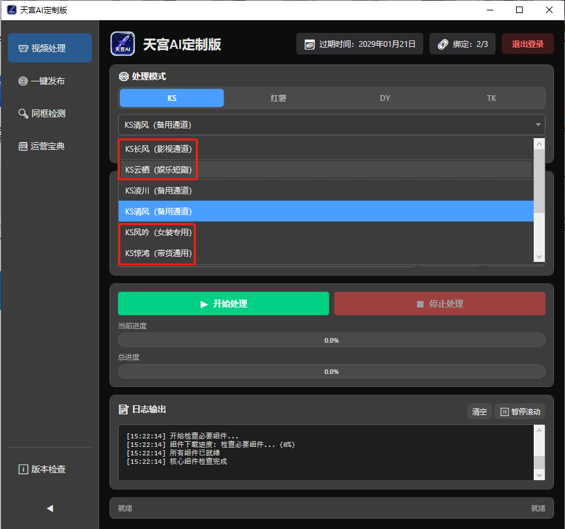
Task: Click the left 就绪 status text
Action: pyautogui.click(x=125, y=508)
